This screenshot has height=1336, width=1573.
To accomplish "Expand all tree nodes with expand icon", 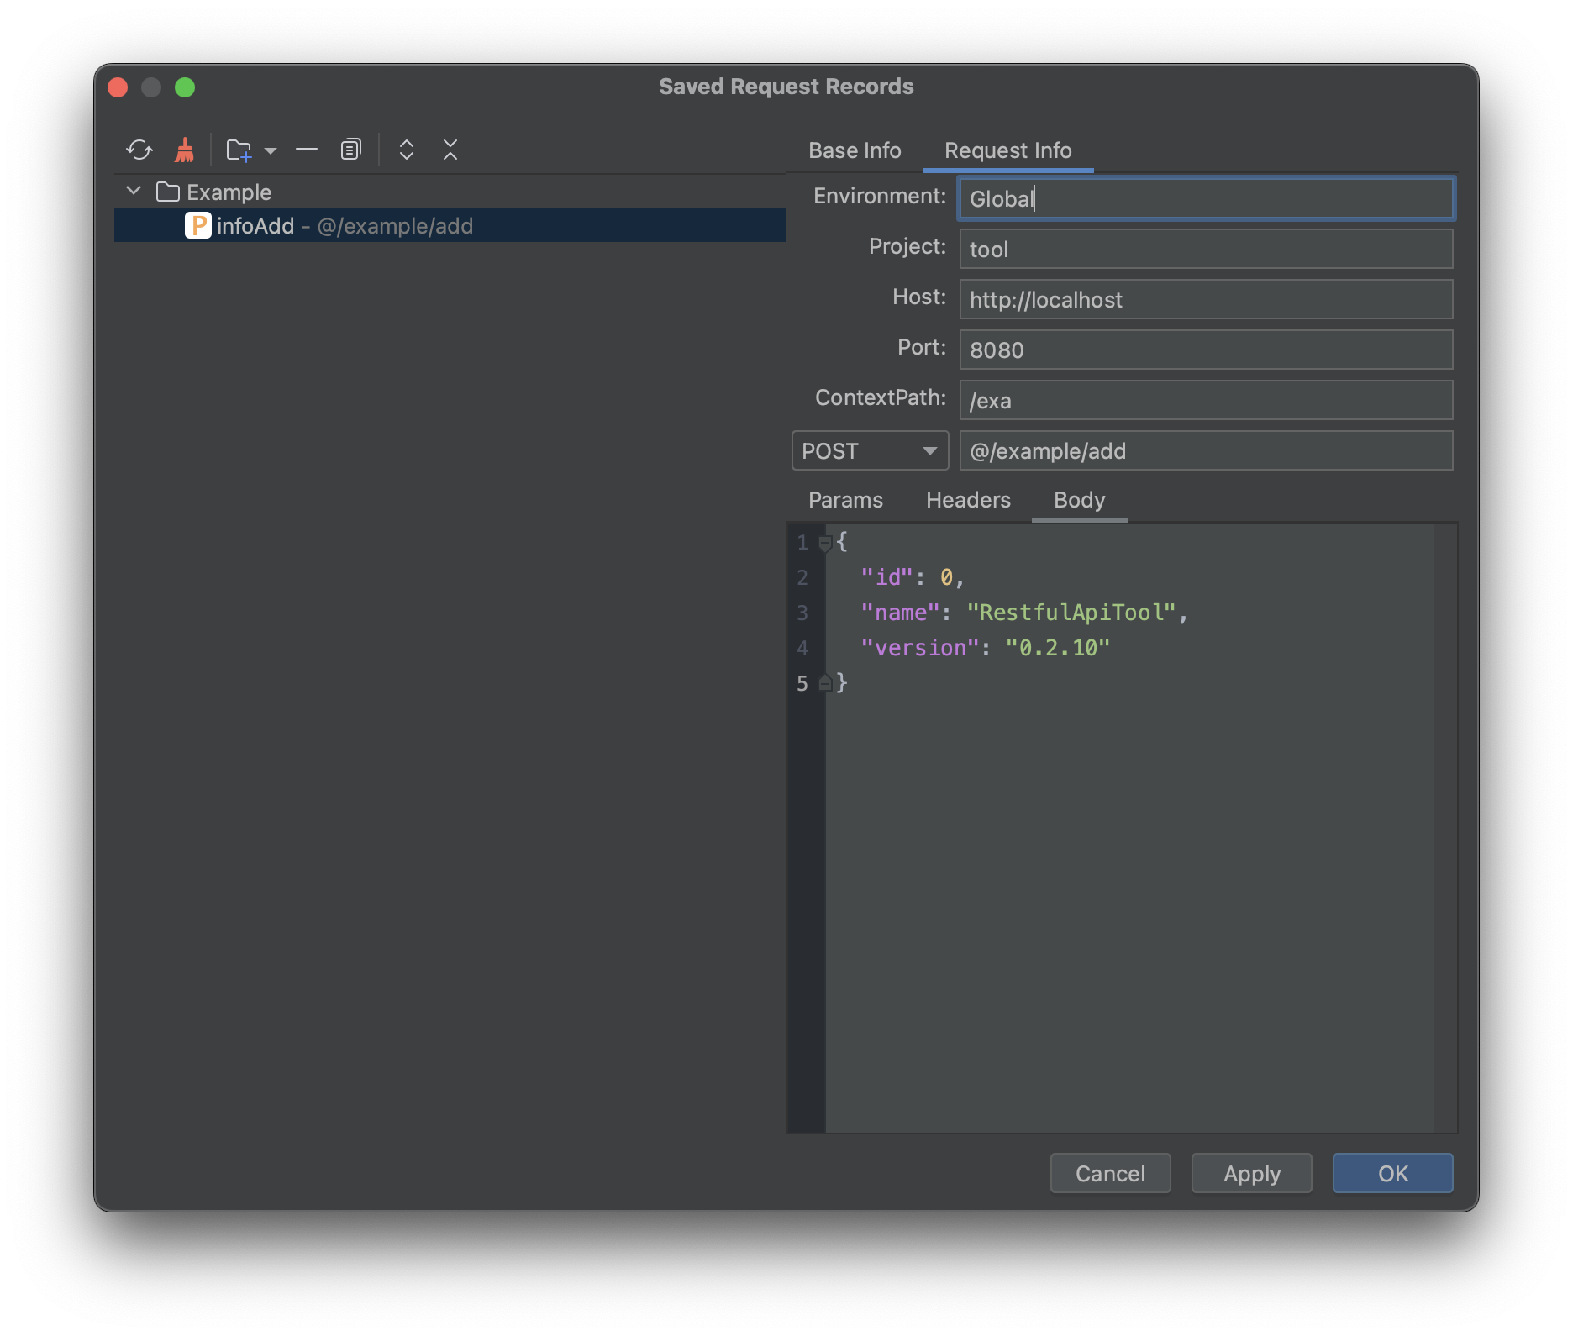I will [x=406, y=149].
